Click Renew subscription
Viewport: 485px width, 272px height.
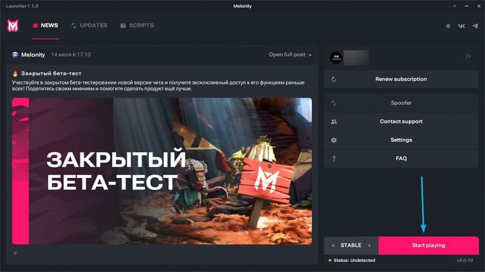401,79
